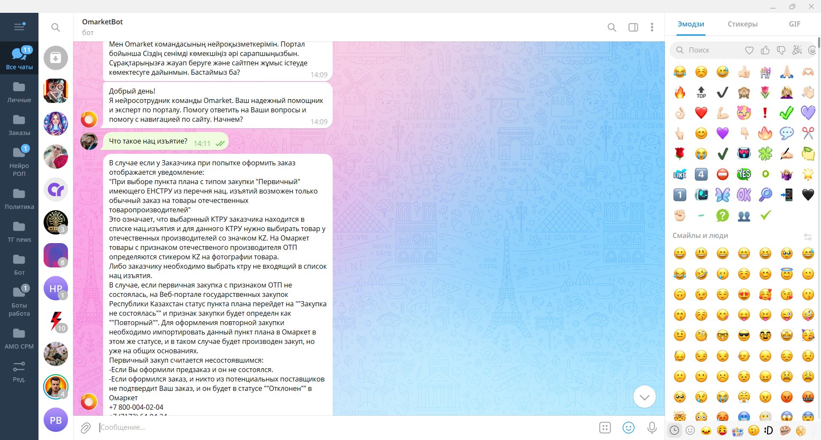
Task: Open the 'ТГ news' folder
Action: [19, 231]
